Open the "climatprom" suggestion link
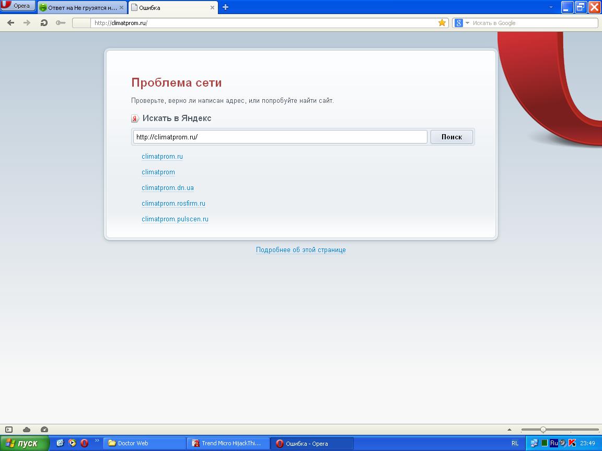 158,172
